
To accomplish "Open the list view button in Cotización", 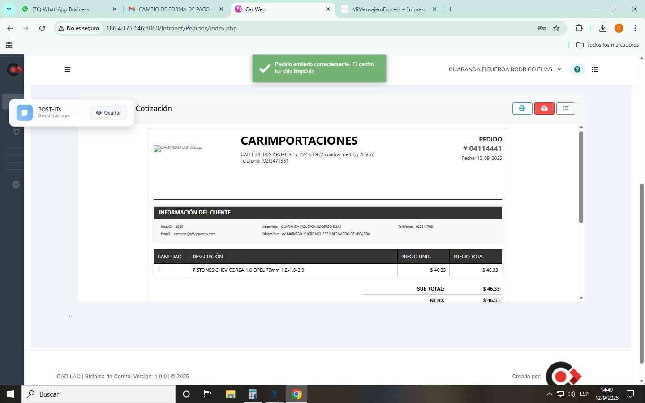I will (565, 108).
